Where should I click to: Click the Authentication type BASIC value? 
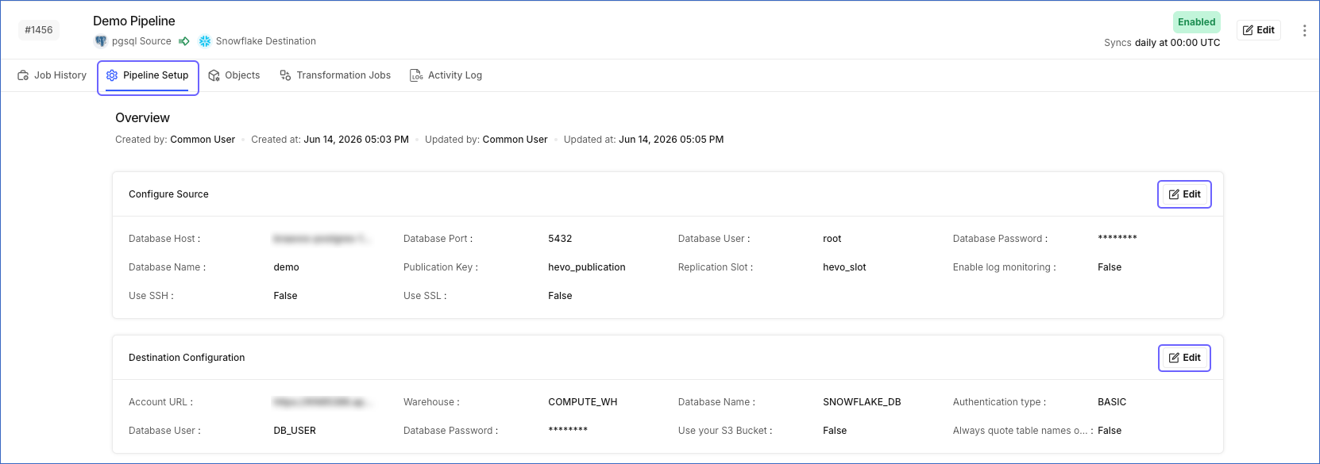[1112, 402]
